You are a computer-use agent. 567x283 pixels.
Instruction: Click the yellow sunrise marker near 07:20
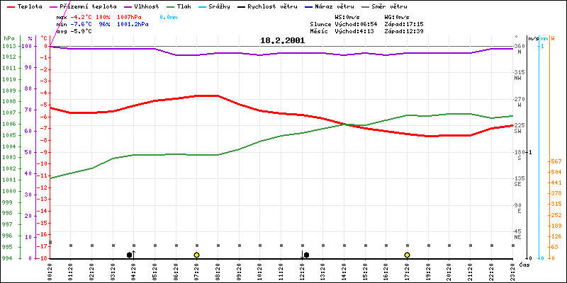[x=196, y=255]
